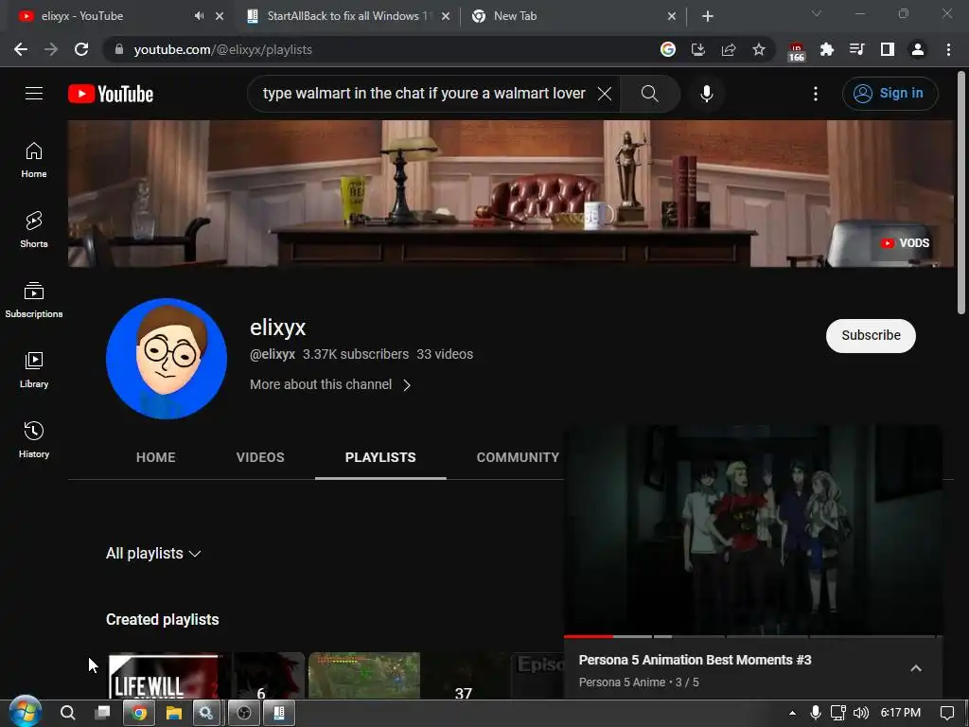Open Shorts in sidebar
Image resolution: width=969 pixels, height=727 pixels.
(34, 230)
